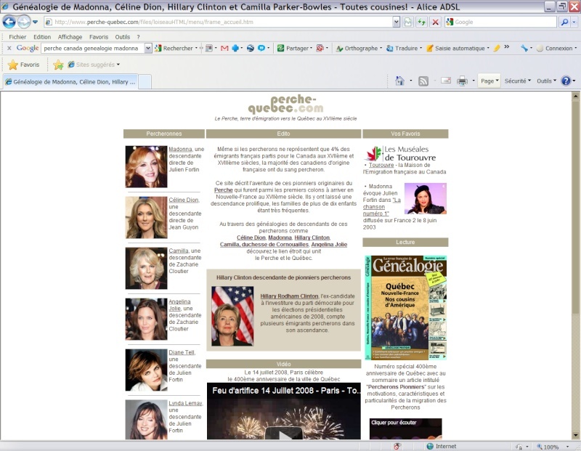Click the Perche link in the Edito text
The height and width of the screenshot is (451, 581).
[224, 190]
